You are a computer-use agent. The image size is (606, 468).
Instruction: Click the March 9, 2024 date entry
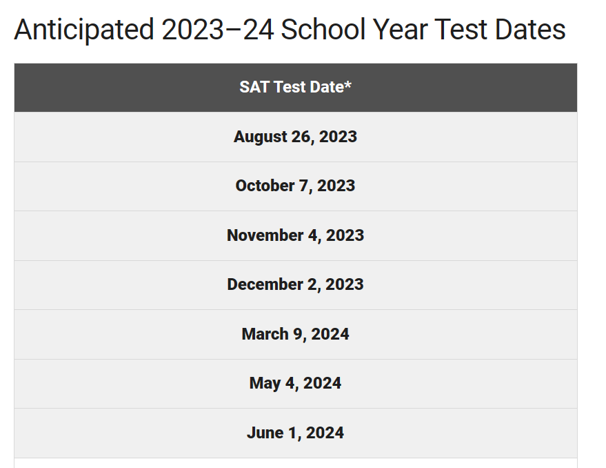[x=296, y=335]
